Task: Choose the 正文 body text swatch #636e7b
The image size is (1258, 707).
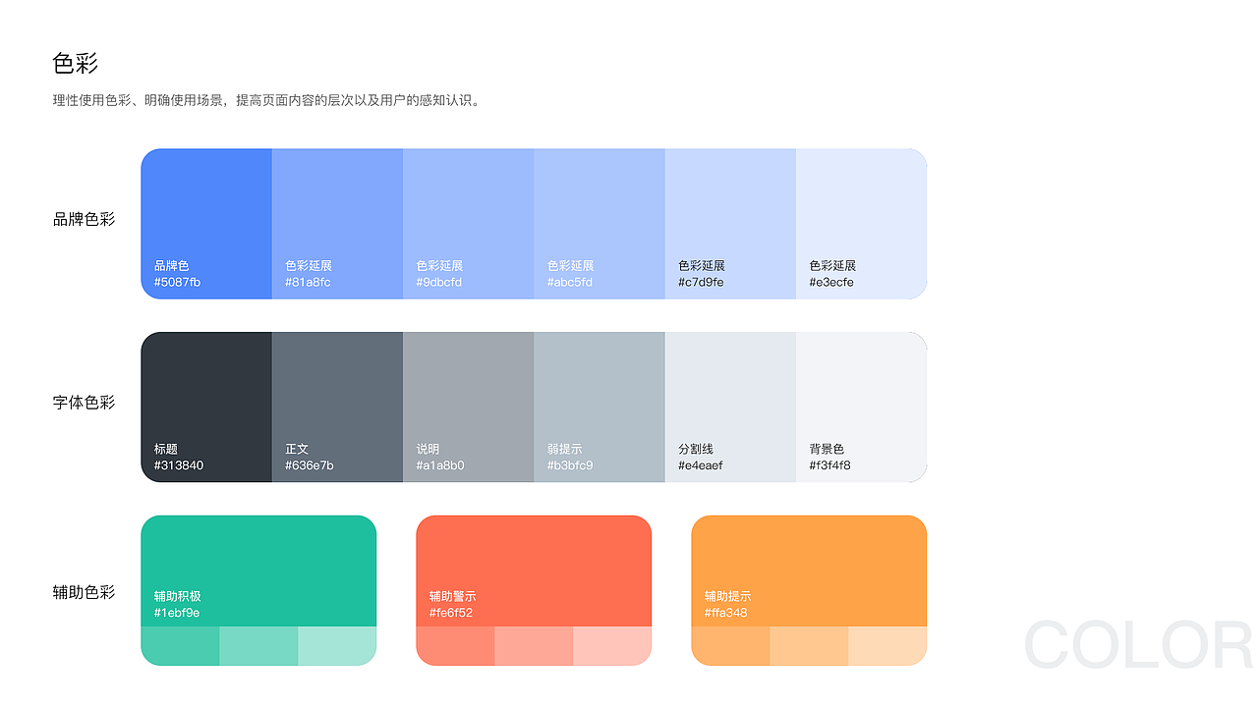Action: click(337, 408)
